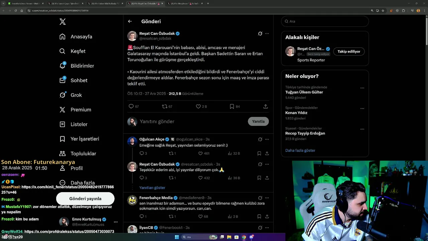Open the Premium page
This screenshot has width=428, height=241.
coord(75,110)
